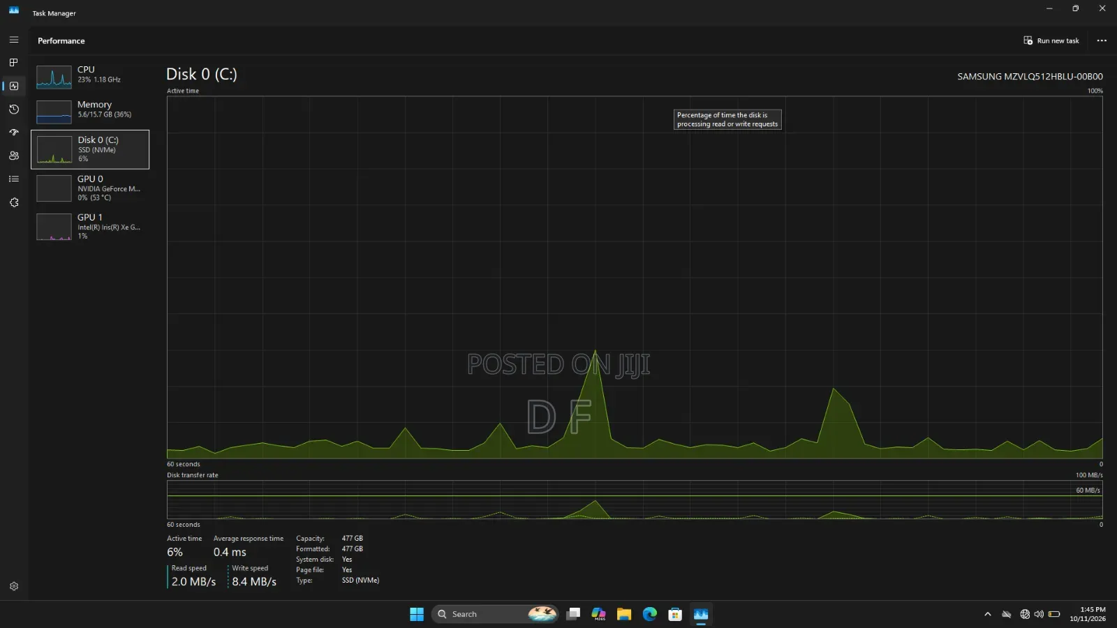This screenshot has width=1117, height=628.
Task: Click the network globe tray icon
Action: point(1025,614)
